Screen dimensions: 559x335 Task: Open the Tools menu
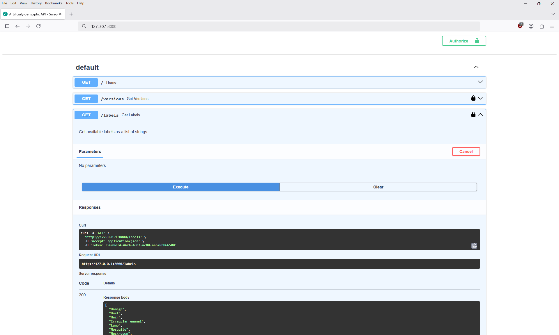70,3
